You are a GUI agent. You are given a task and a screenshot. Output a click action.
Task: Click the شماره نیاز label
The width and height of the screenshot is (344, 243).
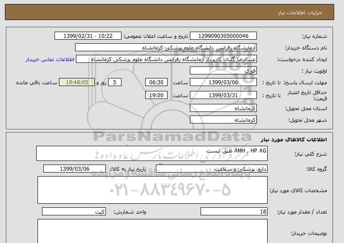click(315, 36)
